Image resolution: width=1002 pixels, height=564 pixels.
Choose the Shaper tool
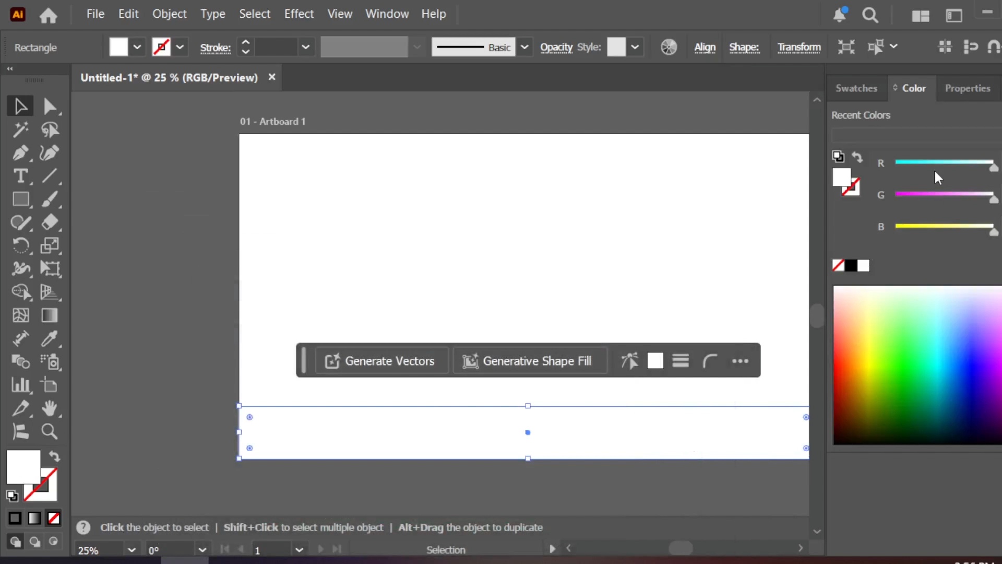20,222
